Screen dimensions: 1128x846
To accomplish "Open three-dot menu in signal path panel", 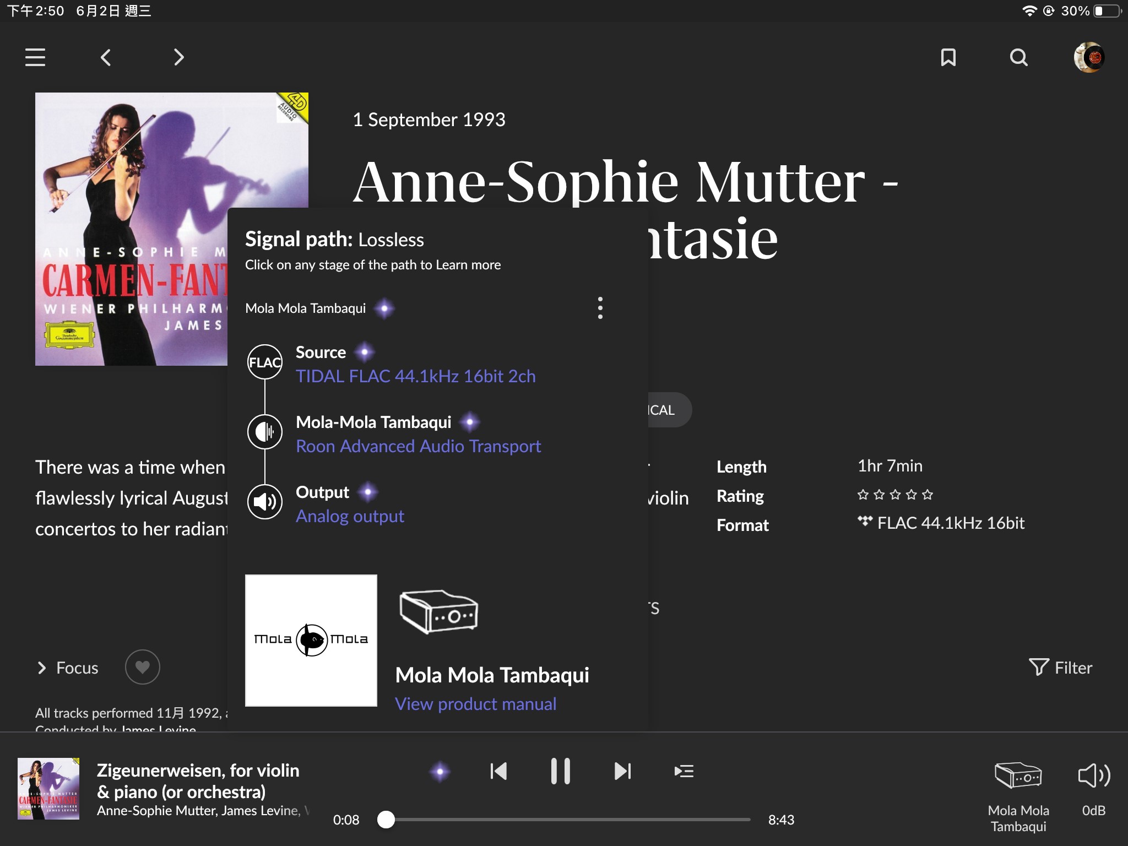I will 600,308.
